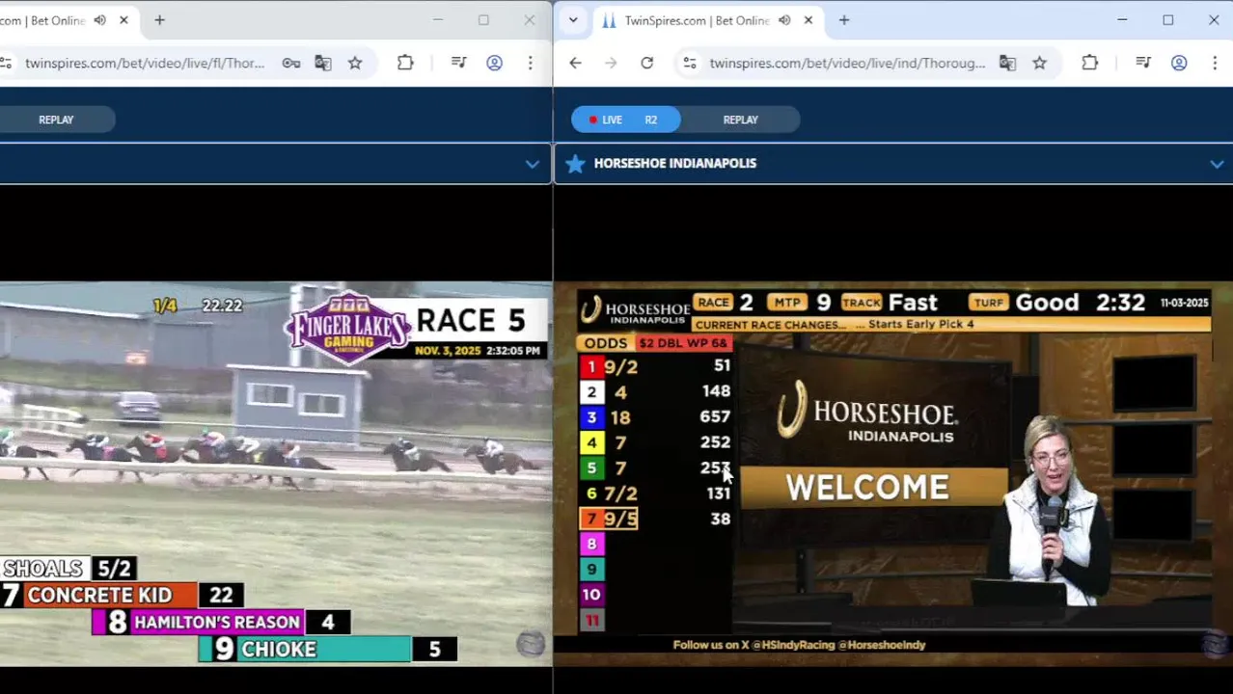Click the Horseshoe Indianapolis live video
The height and width of the screenshot is (694, 1233).
pyautogui.click(x=893, y=473)
